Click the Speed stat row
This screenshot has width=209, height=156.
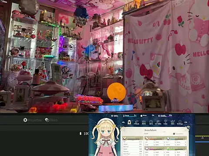(132, 149)
